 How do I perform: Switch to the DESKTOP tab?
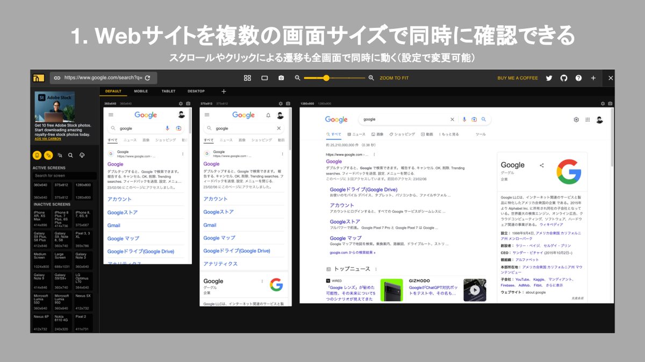[x=196, y=91]
